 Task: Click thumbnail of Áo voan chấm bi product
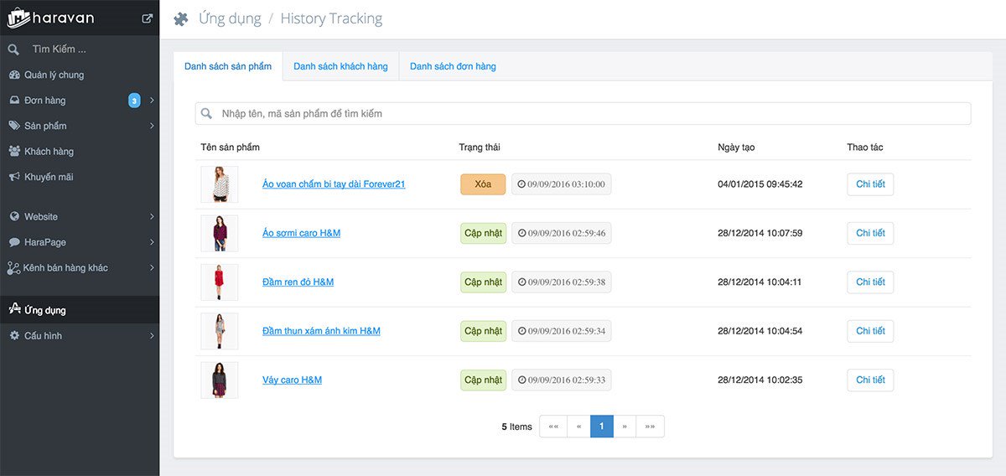220,184
